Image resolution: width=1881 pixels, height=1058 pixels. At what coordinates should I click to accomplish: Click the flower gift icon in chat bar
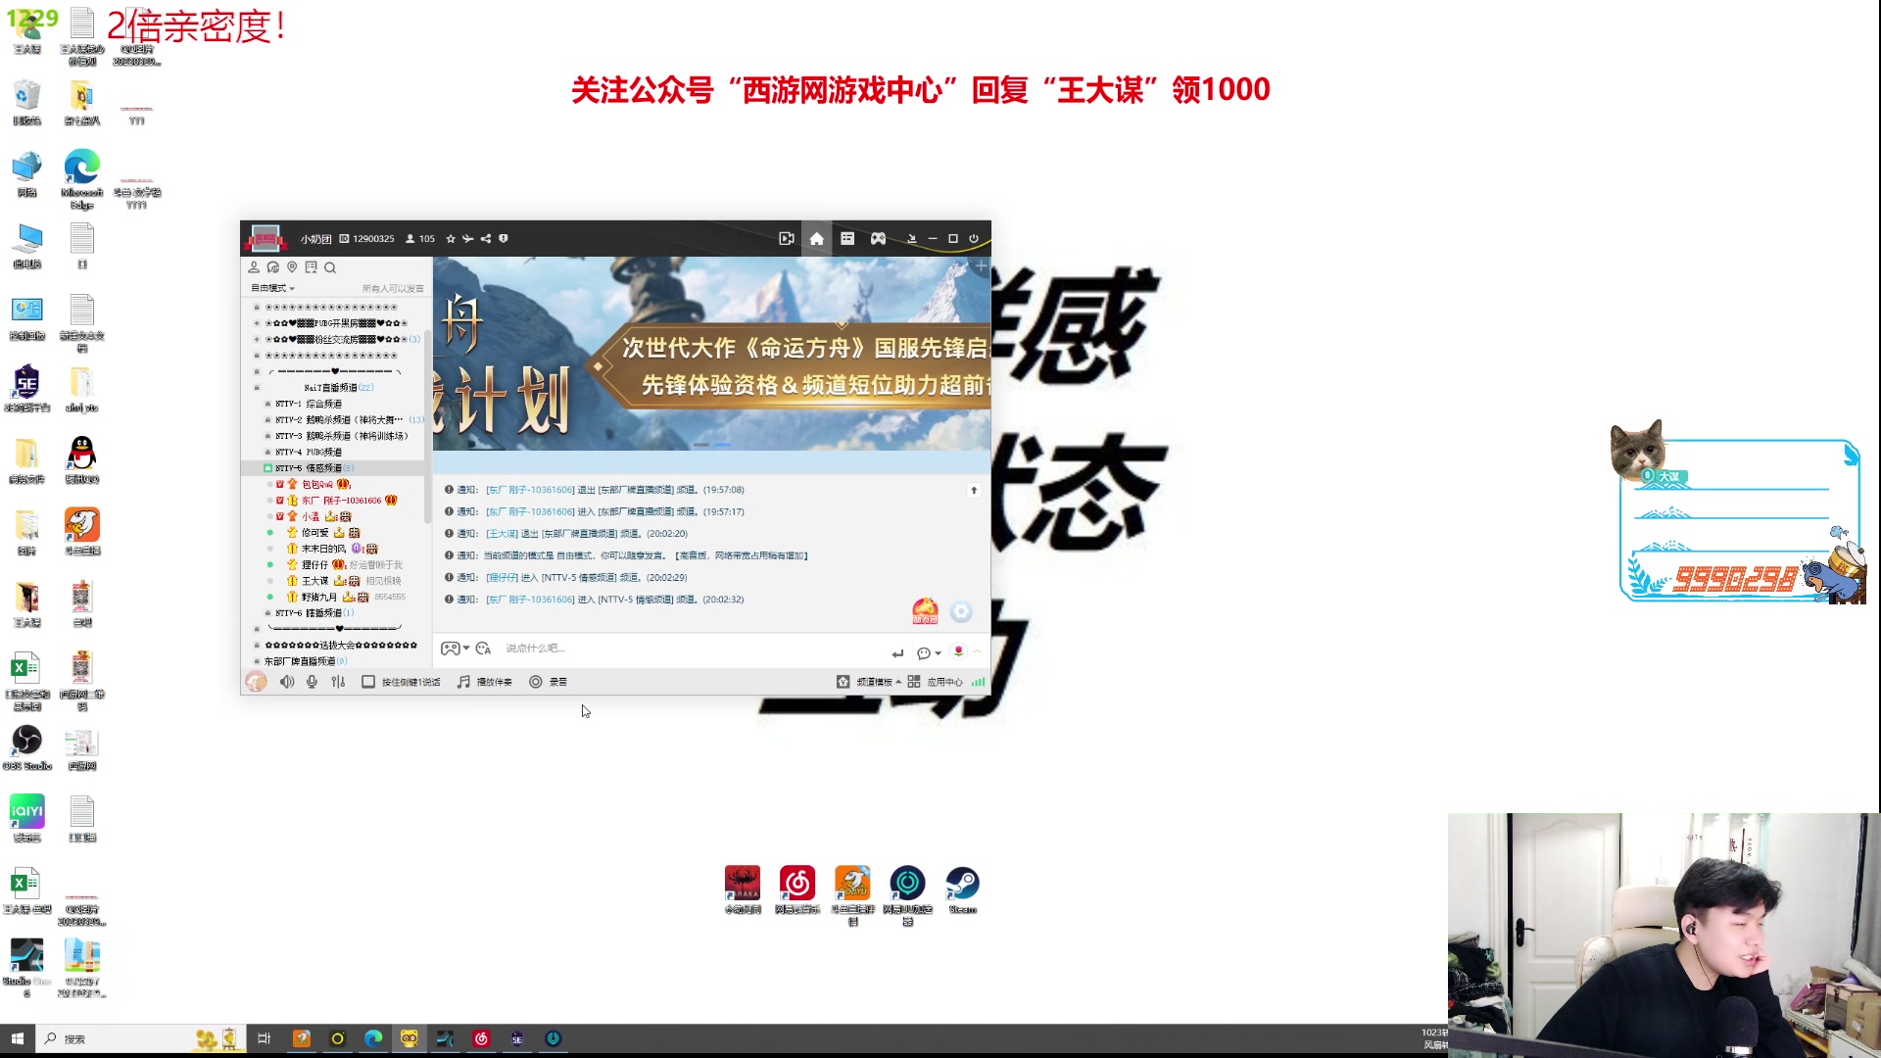958,651
